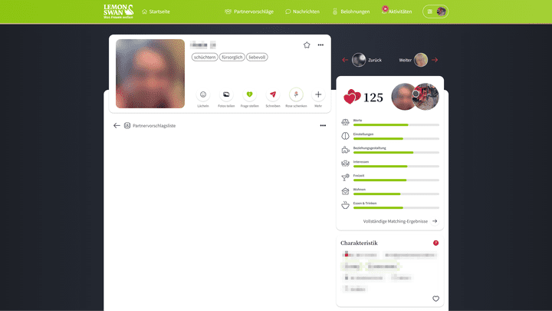This screenshot has width=552, height=311.
Task: Like Charakteristik with heart icon
Action: [x=435, y=299]
